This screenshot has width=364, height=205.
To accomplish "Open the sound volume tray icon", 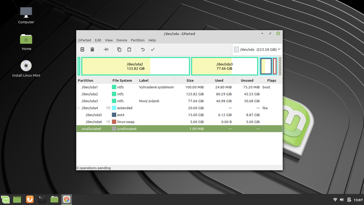I will coord(342,200).
